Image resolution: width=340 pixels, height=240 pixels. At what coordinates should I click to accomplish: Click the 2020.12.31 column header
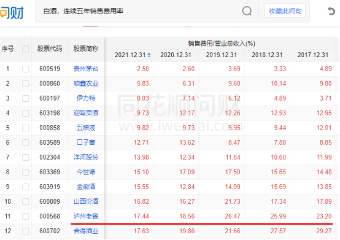[176, 55]
